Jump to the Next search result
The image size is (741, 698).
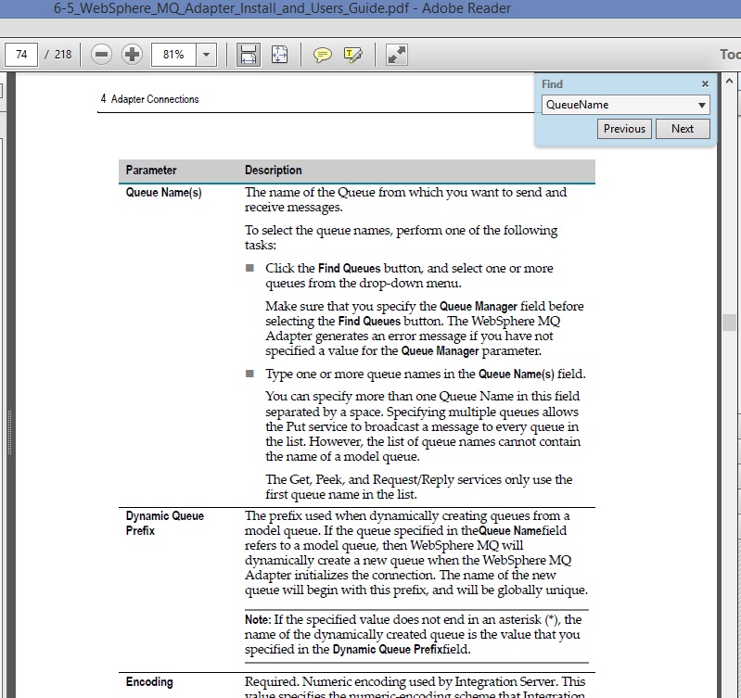(x=683, y=129)
